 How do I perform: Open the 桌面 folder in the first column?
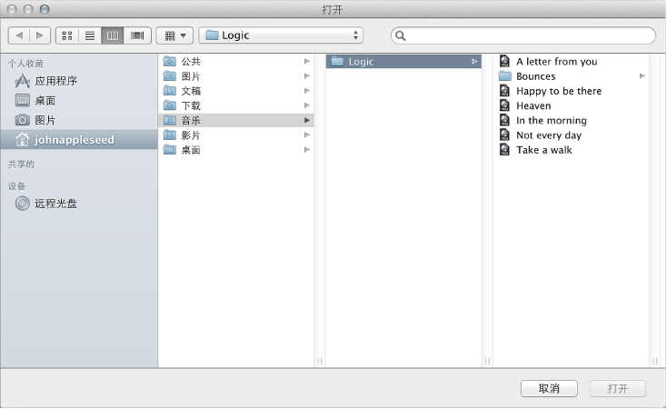236,150
